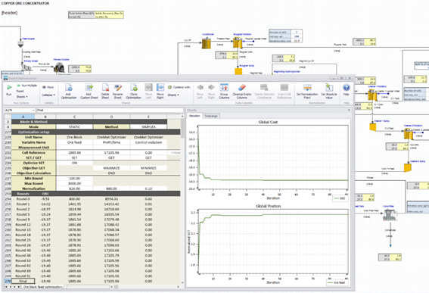
Task: Select column D header
Action: point(112,117)
